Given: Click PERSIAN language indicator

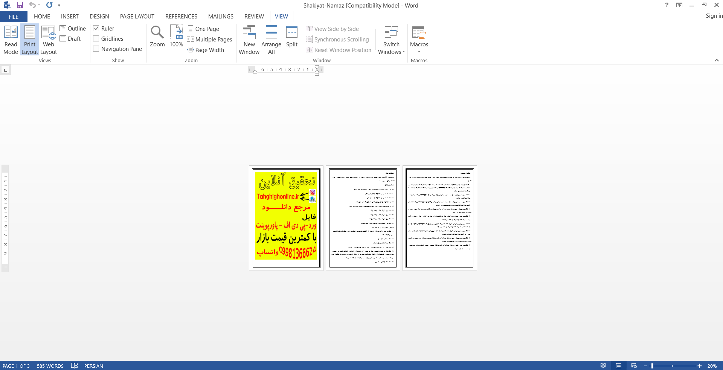Looking at the screenshot, I should (x=94, y=366).
